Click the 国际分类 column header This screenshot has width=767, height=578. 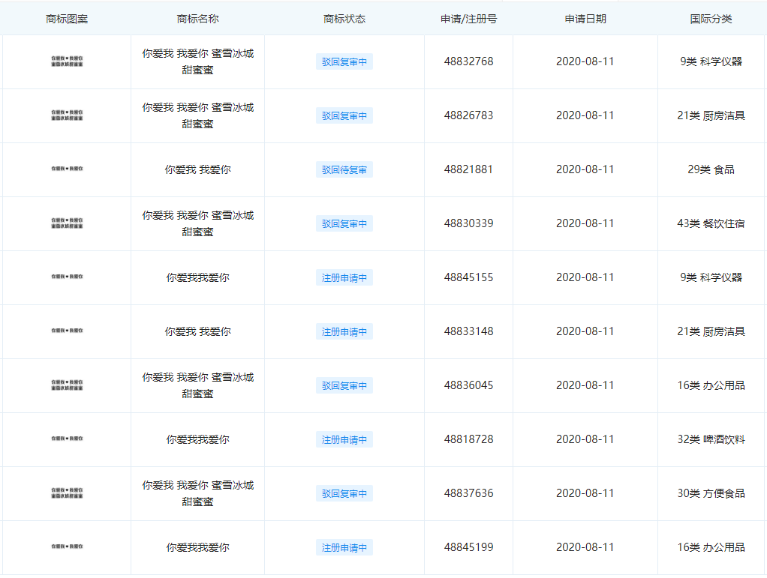[711, 19]
